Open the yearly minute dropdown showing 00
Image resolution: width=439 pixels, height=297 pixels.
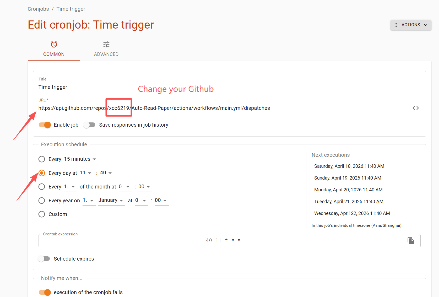click(161, 201)
